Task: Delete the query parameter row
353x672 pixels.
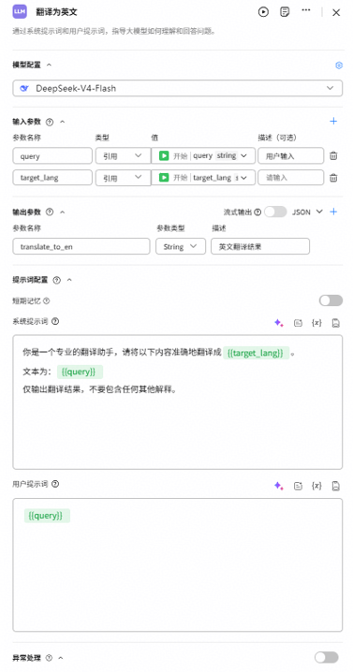Action: click(333, 156)
